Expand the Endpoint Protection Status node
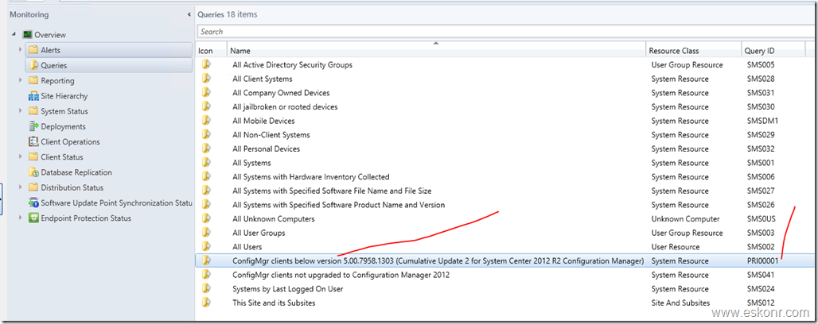 pyautogui.click(x=21, y=218)
